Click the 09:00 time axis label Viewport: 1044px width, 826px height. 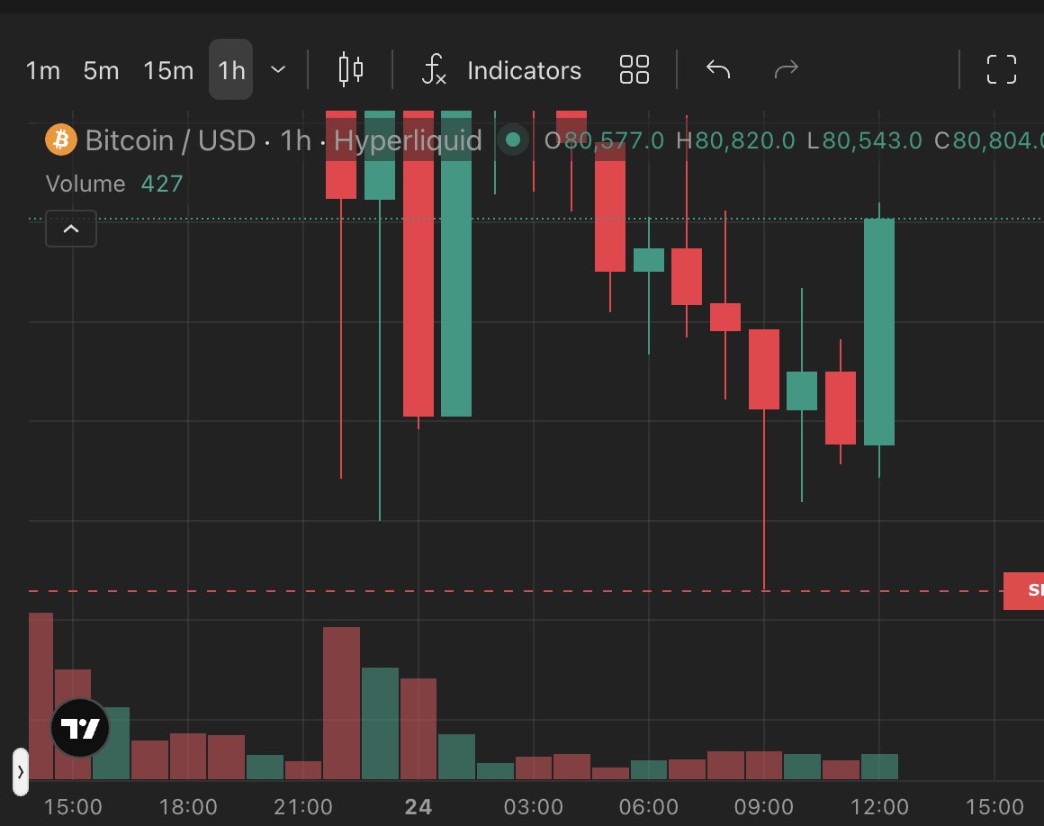[x=764, y=807]
